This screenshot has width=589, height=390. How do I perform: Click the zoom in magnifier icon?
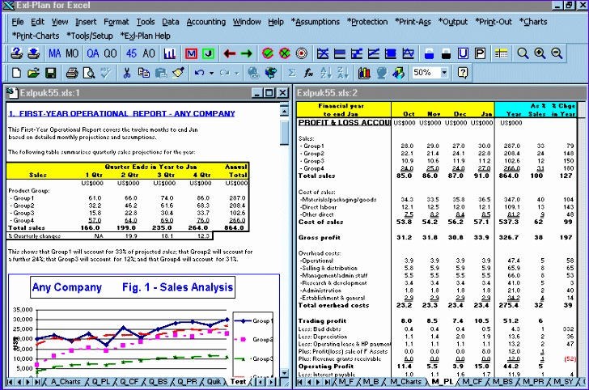coord(540,53)
